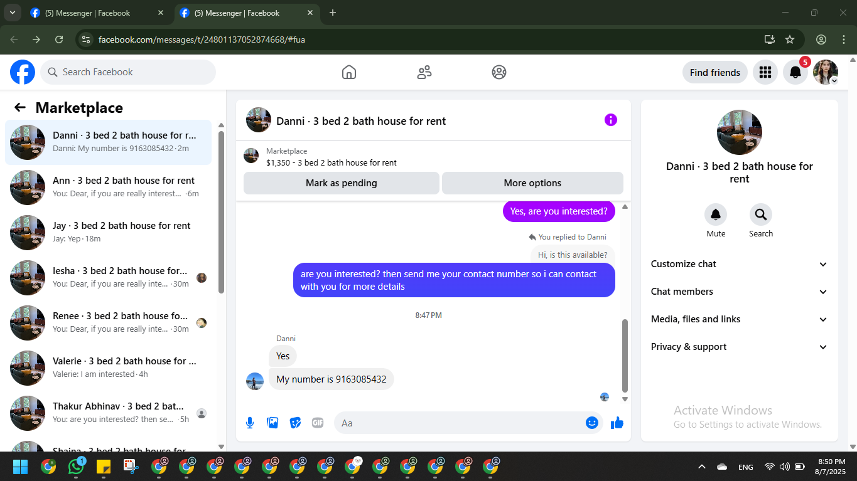The height and width of the screenshot is (481, 857).
Task: Open conversation information purple icon
Action: coord(611,120)
